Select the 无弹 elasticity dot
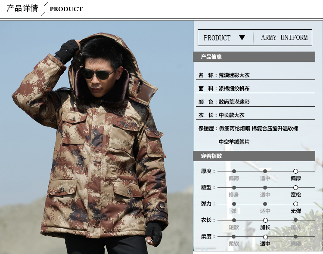 pos(295,204)
